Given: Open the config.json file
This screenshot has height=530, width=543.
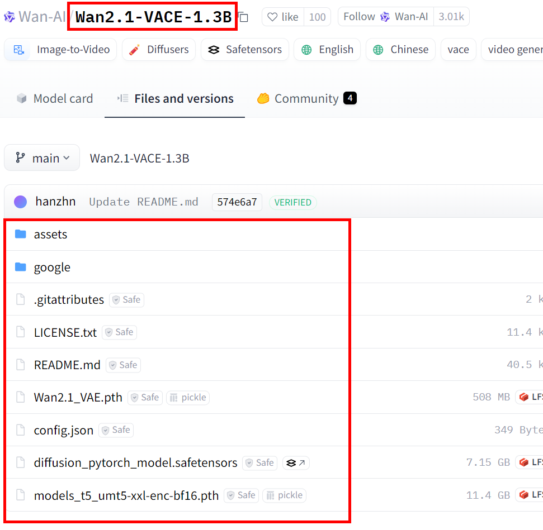Looking at the screenshot, I should (64, 431).
